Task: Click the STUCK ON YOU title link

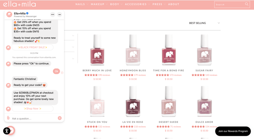Action: pyautogui.click(x=97, y=122)
